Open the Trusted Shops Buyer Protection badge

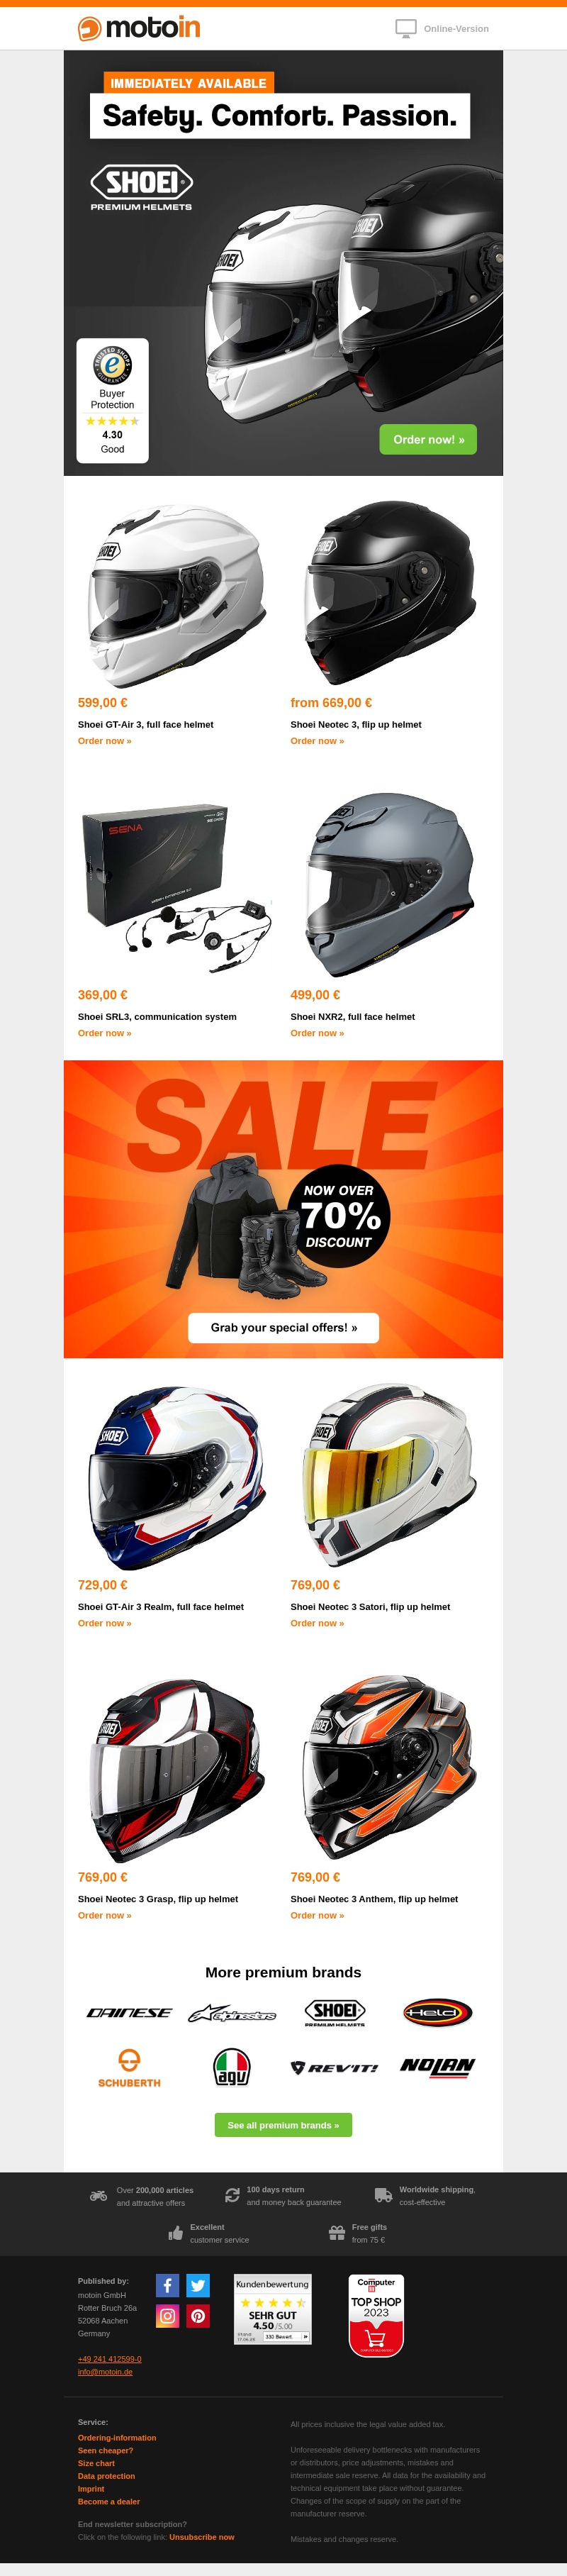click(x=113, y=400)
